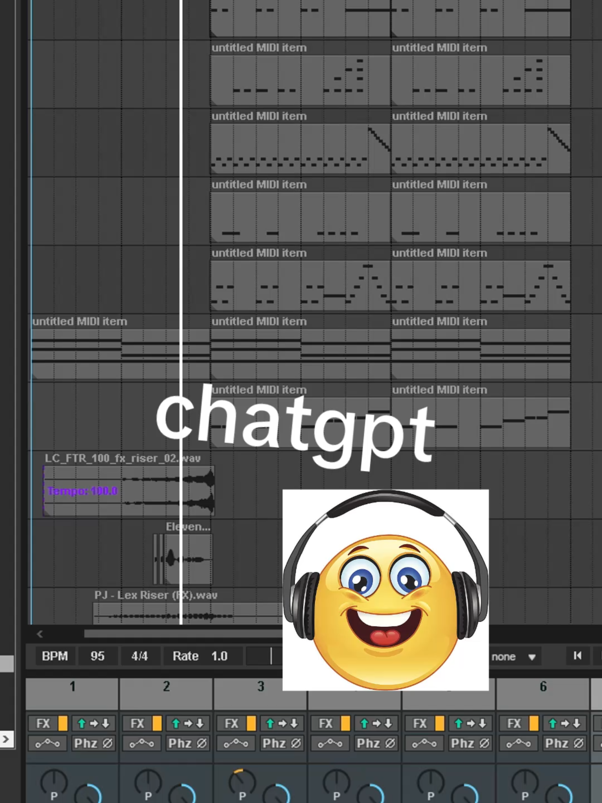Click the pan knob on channel 3
The width and height of the screenshot is (602, 803).
click(x=242, y=782)
